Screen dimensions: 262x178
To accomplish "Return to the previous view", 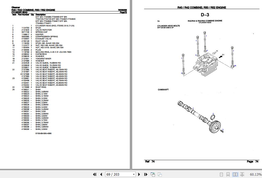I will click(153, 174).
